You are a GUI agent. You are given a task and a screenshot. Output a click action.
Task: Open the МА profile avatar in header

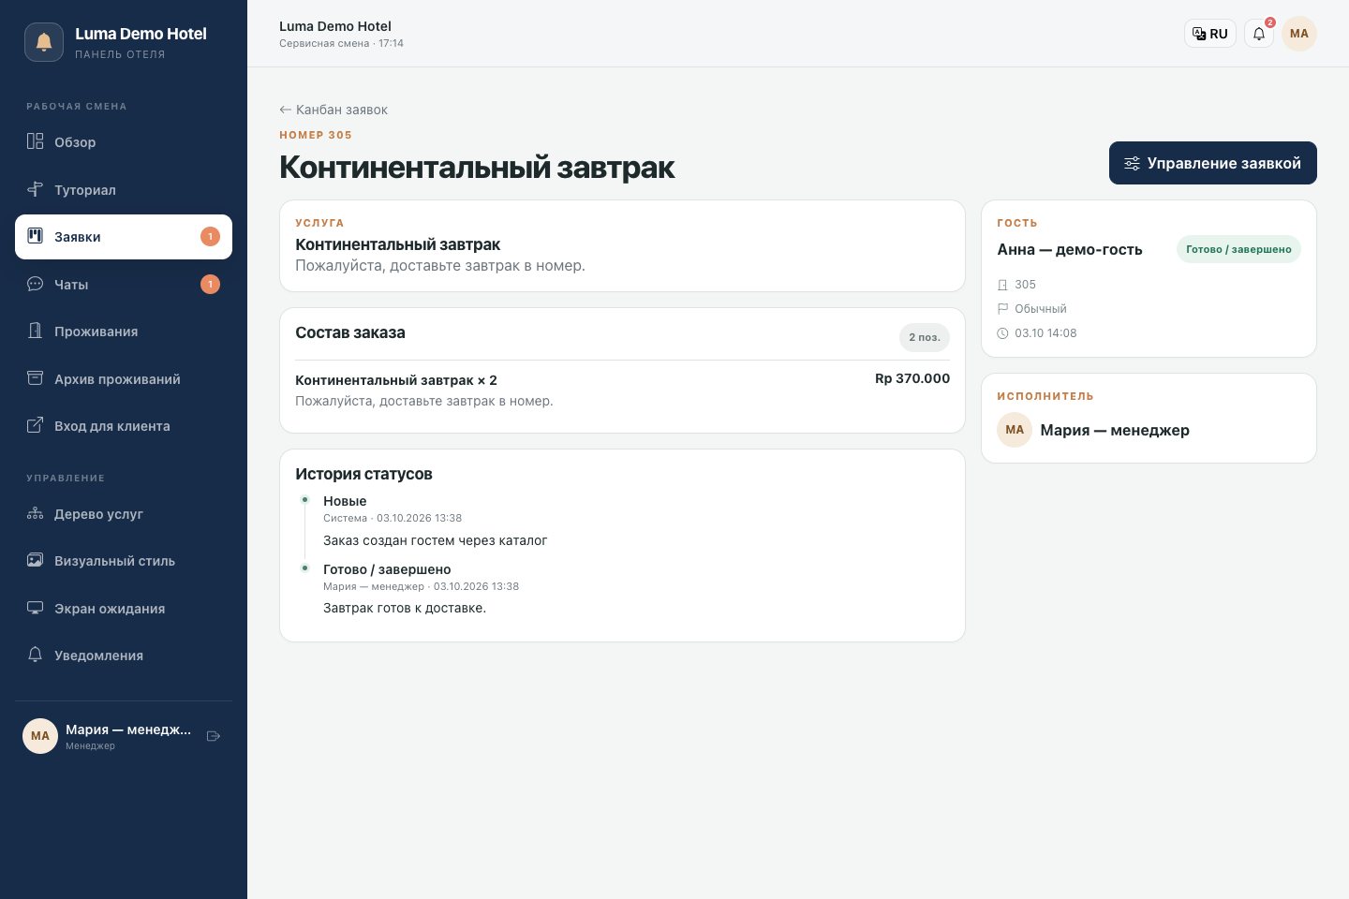click(x=1299, y=34)
